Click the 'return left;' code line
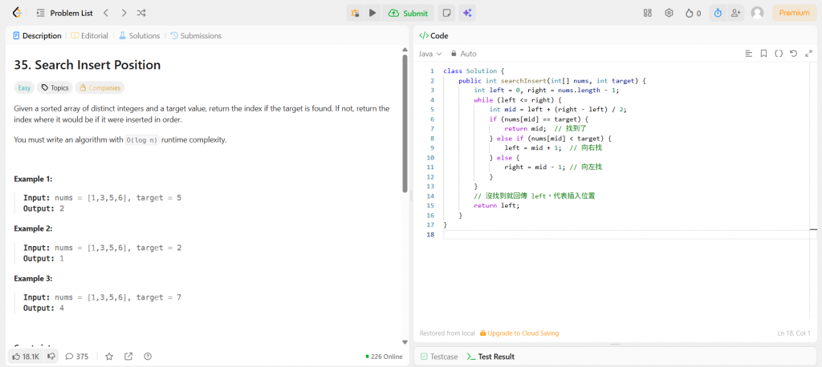Screen dimensions: 822x367 coord(496,206)
